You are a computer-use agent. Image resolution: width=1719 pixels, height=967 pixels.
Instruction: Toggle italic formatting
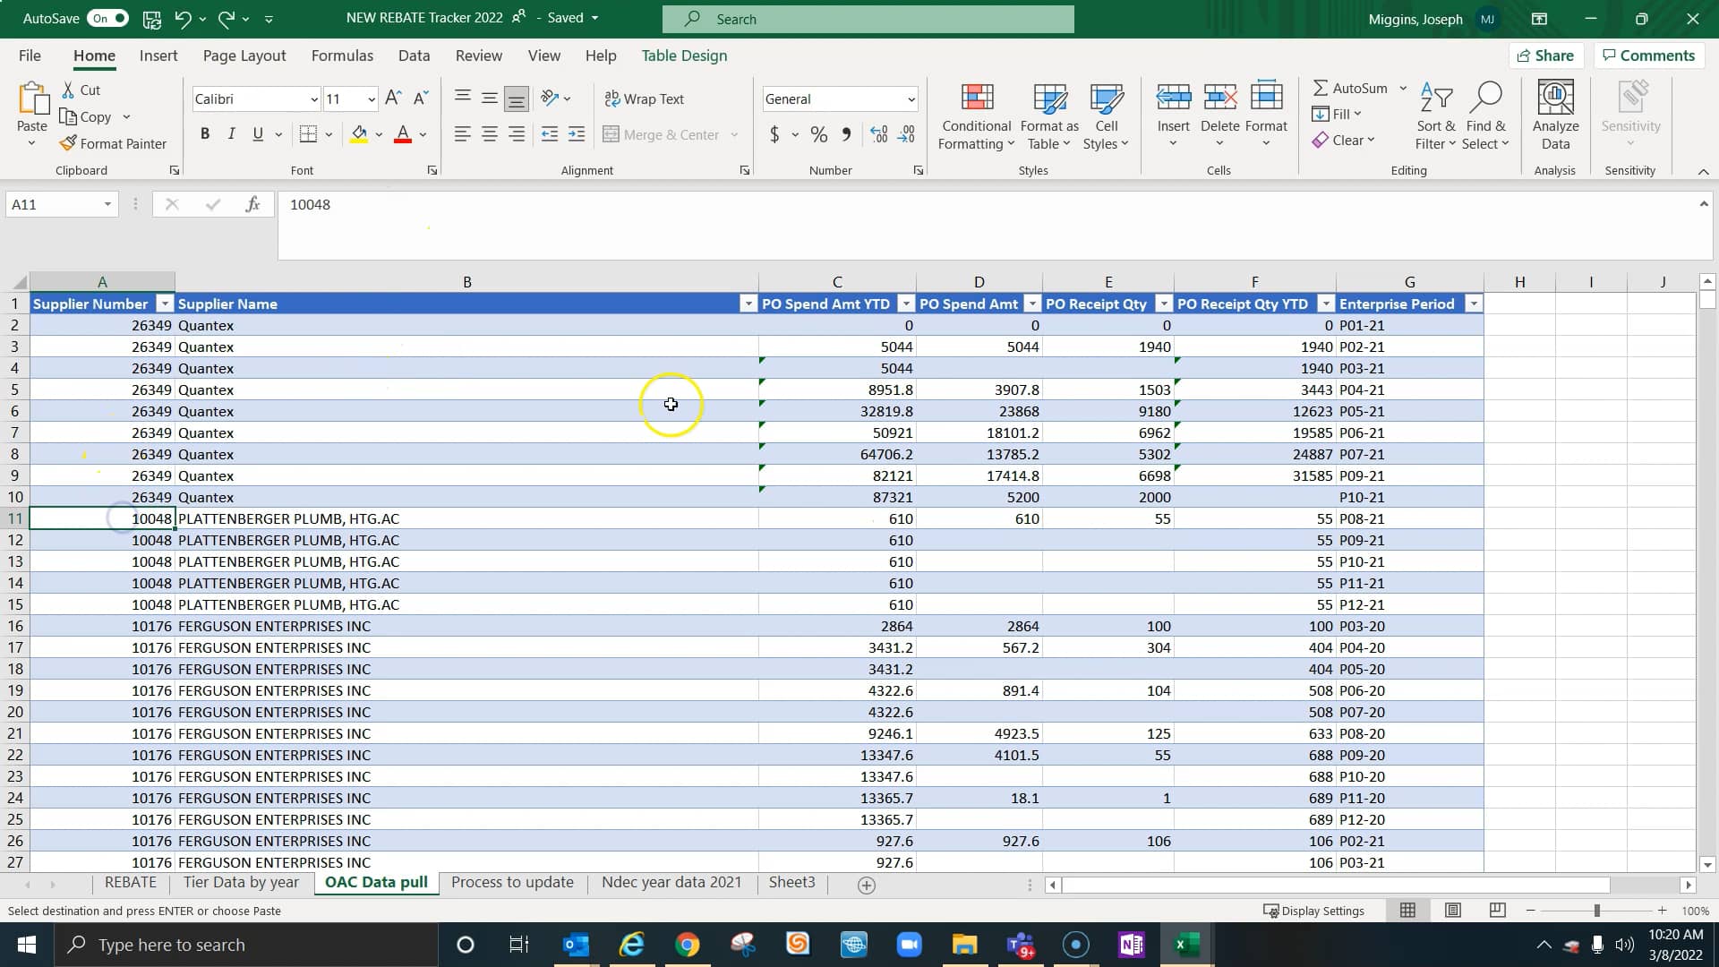pos(231,133)
